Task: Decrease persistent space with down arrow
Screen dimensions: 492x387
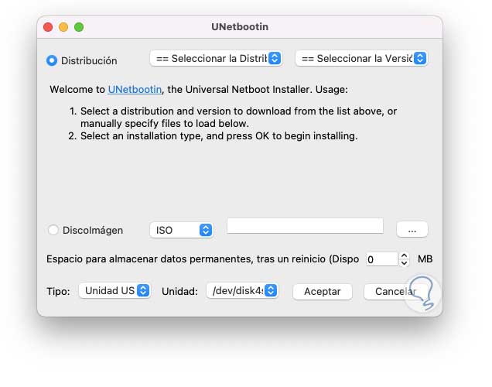Action: pos(405,264)
